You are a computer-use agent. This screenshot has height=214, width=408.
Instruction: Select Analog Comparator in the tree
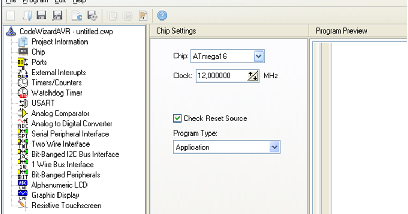point(60,114)
